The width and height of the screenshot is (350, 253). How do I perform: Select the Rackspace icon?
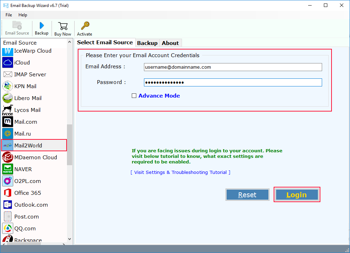[x=8, y=238]
